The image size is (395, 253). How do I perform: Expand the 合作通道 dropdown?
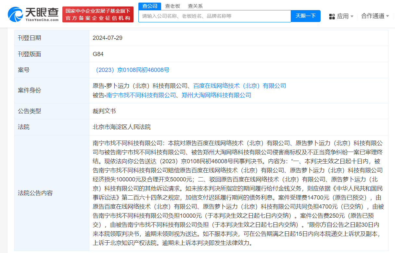(x=375, y=16)
